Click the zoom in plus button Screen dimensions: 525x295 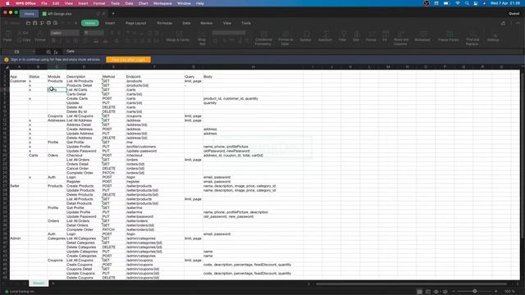[495, 292]
